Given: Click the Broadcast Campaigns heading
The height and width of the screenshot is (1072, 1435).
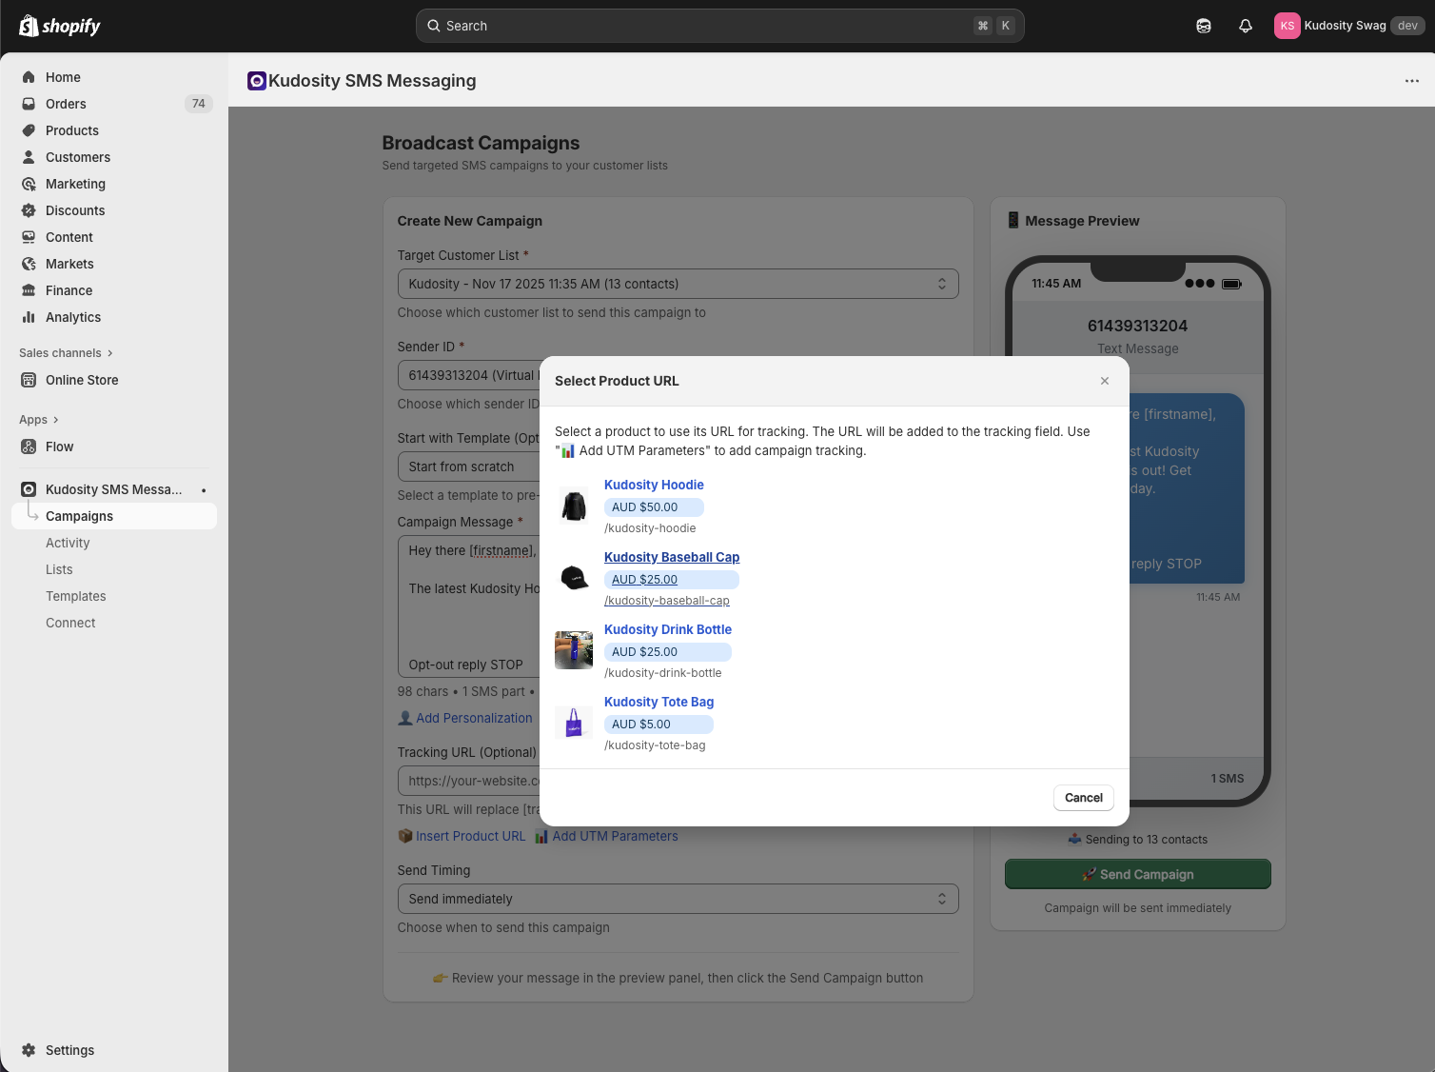Looking at the screenshot, I should coord(481,143).
